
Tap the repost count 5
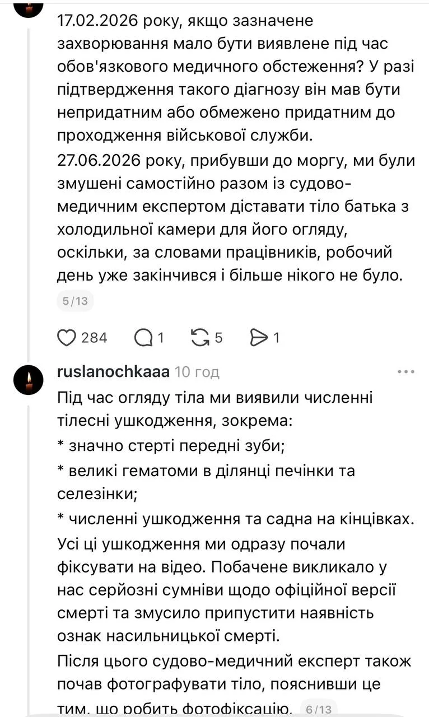219,338
